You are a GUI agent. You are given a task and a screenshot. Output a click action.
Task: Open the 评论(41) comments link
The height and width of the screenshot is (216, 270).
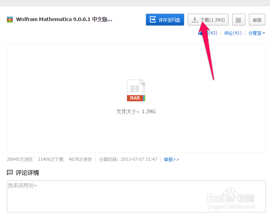pyautogui.click(x=233, y=33)
